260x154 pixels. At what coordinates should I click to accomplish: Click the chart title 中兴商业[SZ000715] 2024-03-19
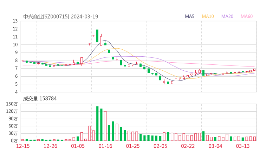60,16
